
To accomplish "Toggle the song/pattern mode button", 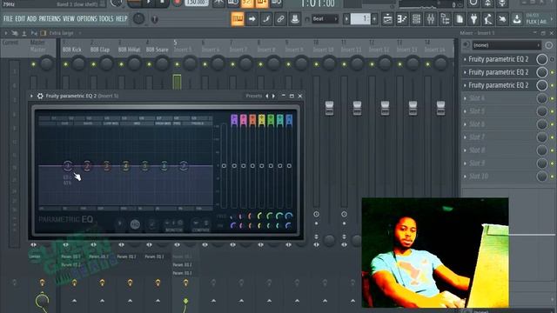I will (134, 3).
